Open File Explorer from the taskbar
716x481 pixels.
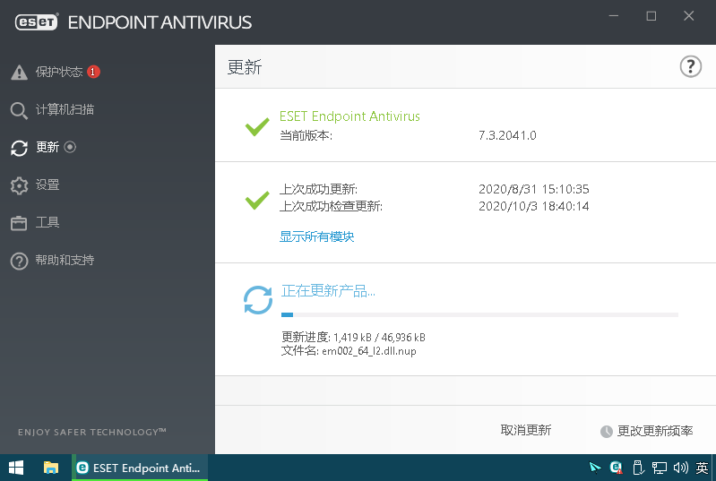pyautogui.click(x=51, y=468)
